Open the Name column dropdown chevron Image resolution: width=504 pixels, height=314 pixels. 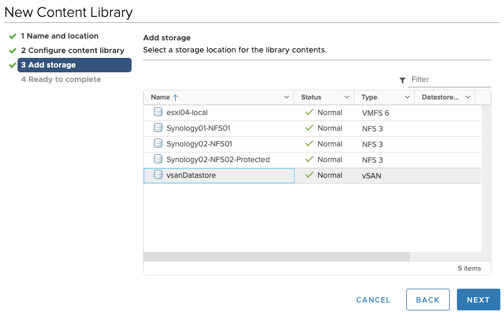(x=287, y=98)
